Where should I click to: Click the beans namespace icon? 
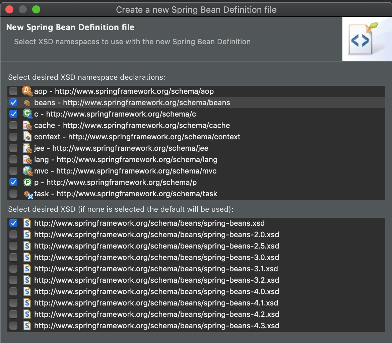(27, 102)
